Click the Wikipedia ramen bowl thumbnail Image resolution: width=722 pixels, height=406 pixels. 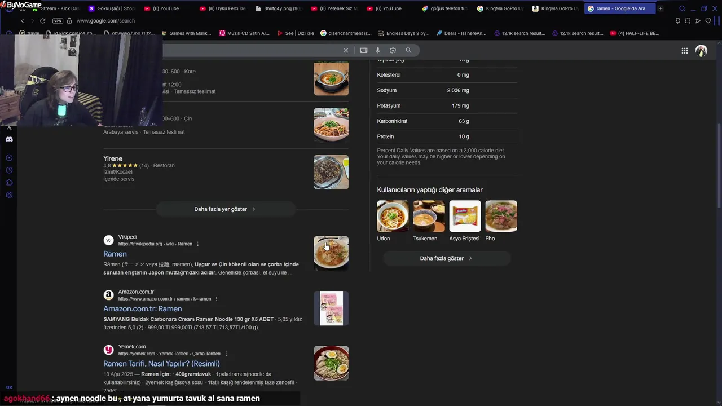pyautogui.click(x=331, y=253)
